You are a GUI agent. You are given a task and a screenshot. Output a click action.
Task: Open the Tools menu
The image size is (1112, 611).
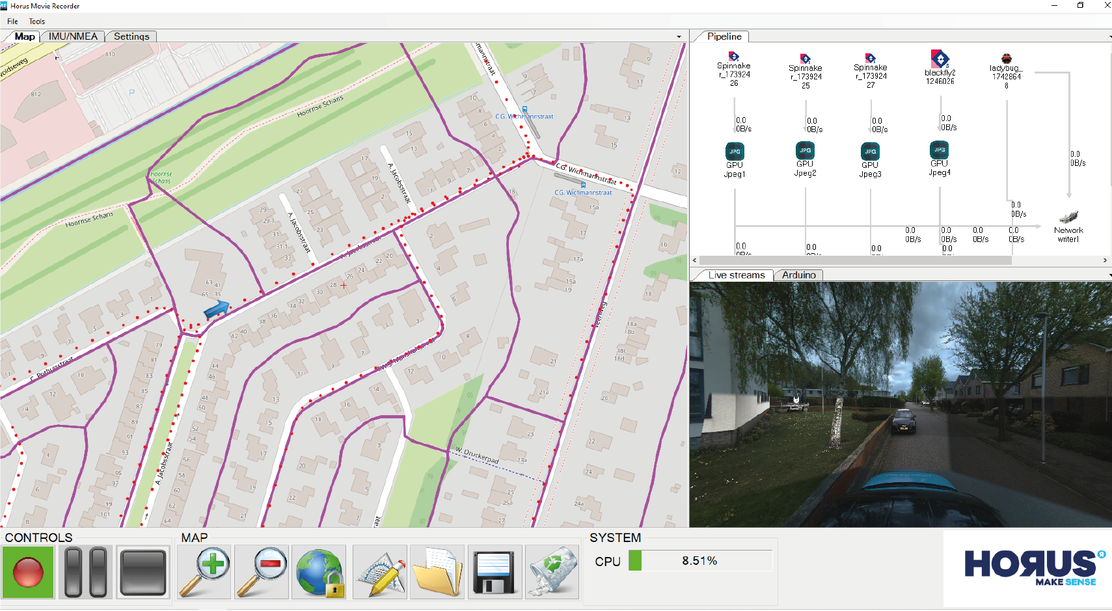36,21
